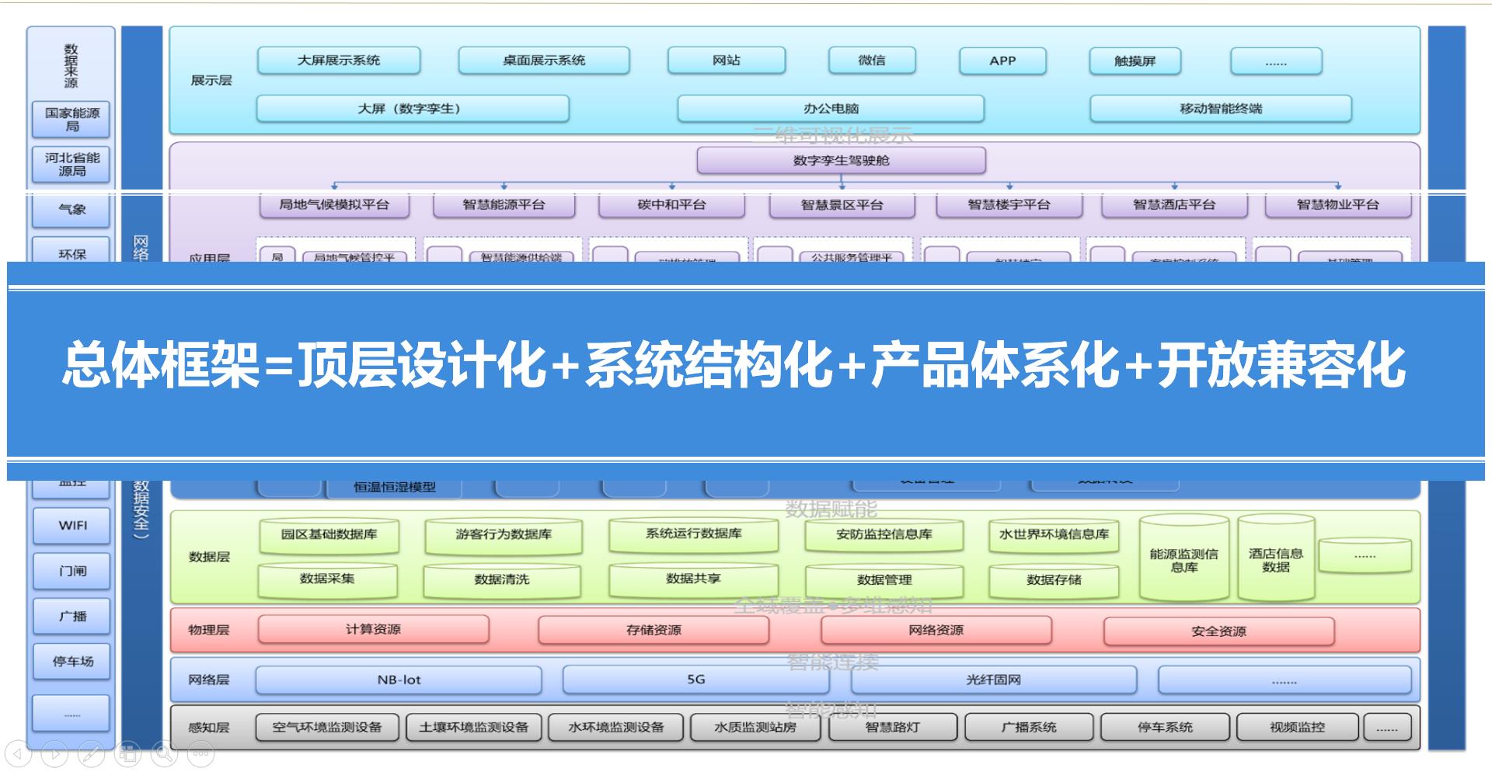Select the 气象 data source box
The width and height of the screenshot is (1492, 772).
pos(71,210)
